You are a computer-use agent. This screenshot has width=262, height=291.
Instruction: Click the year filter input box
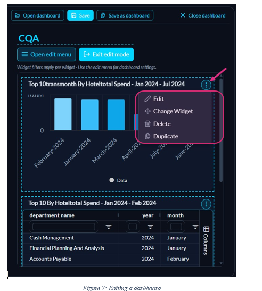tap(133, 227)
